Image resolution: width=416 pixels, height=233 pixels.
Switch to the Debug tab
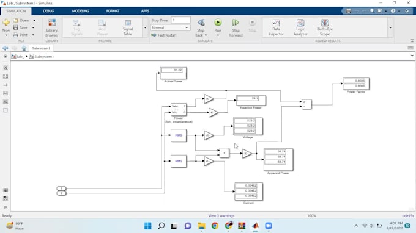(x=48, y=11)
